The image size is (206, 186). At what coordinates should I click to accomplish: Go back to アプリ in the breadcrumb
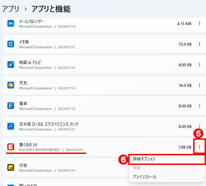[x=11, y=9]
